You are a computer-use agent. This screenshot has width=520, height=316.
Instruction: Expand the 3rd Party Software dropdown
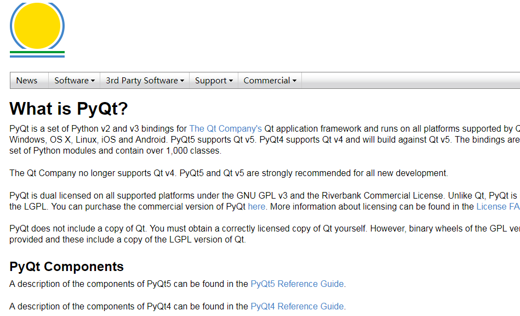[x=141, y=81]
